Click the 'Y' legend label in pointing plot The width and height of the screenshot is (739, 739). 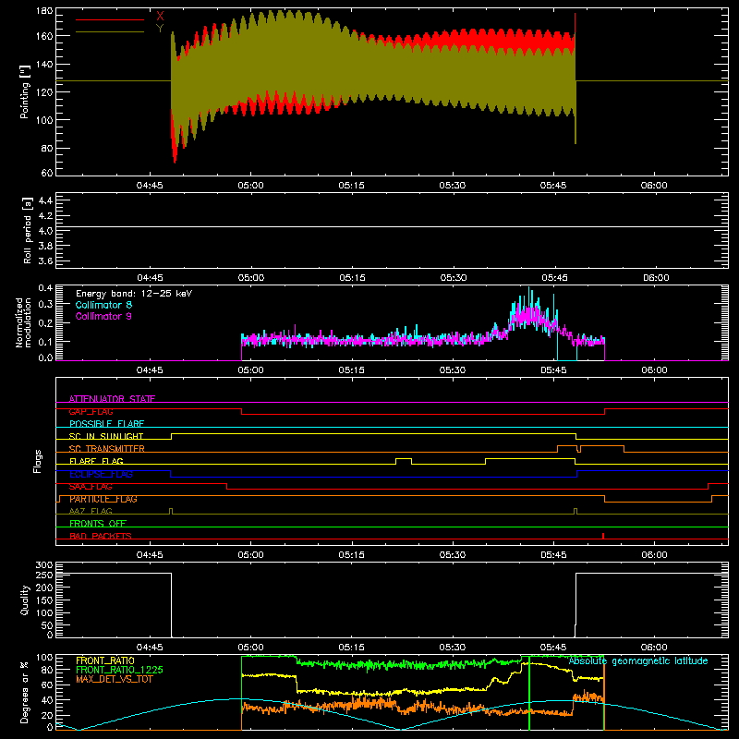tap(160, 29)
